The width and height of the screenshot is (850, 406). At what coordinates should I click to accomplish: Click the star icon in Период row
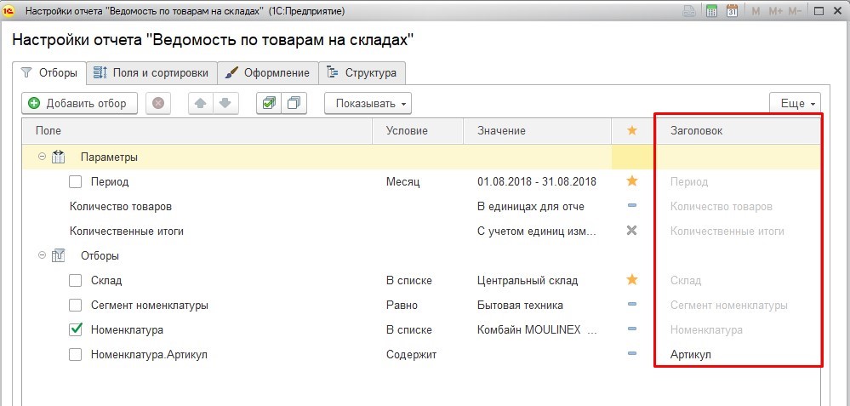pos(631,181)
